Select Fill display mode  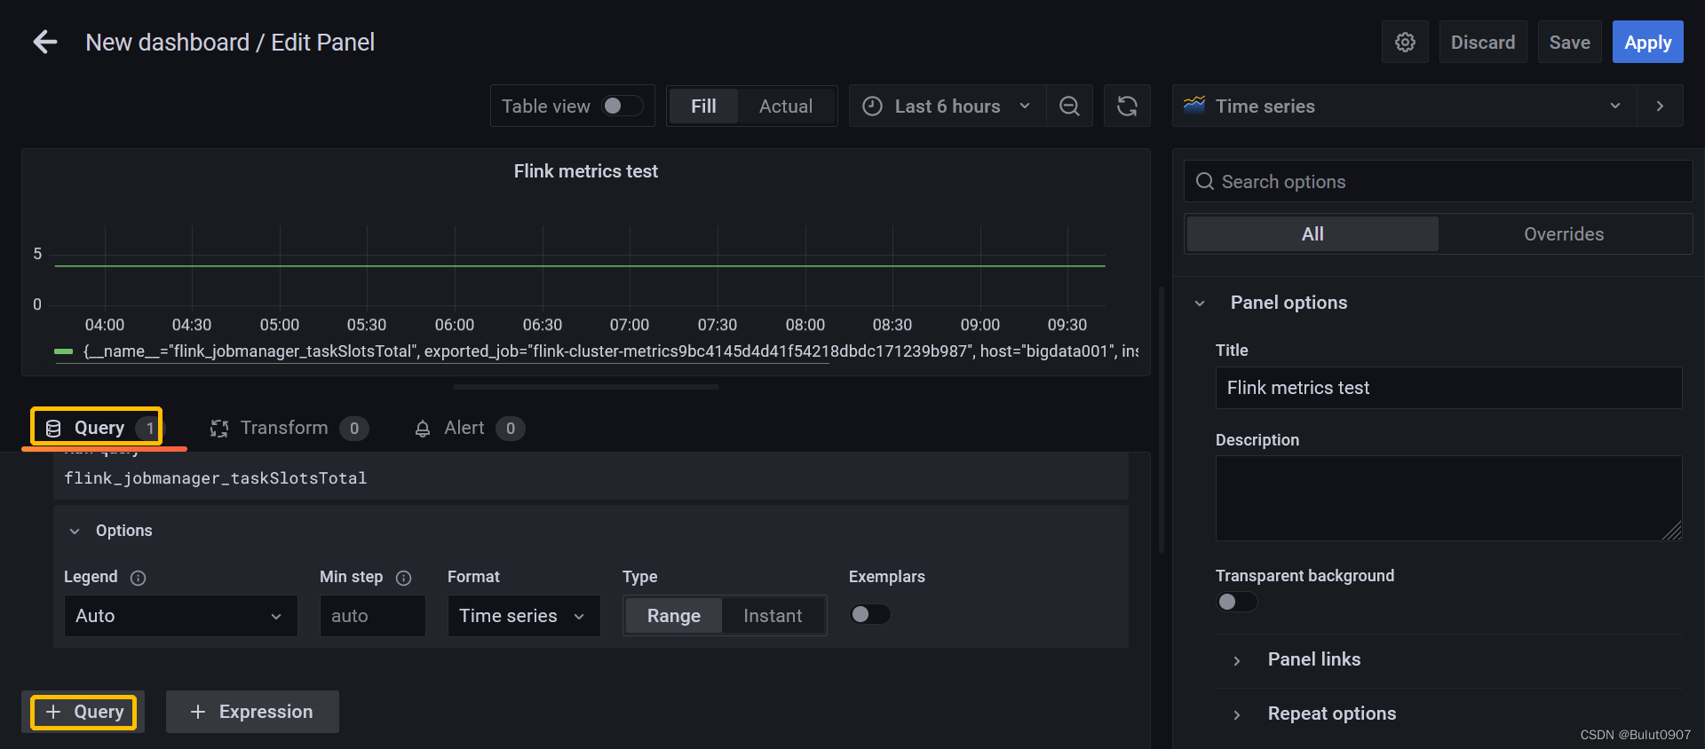703,106
